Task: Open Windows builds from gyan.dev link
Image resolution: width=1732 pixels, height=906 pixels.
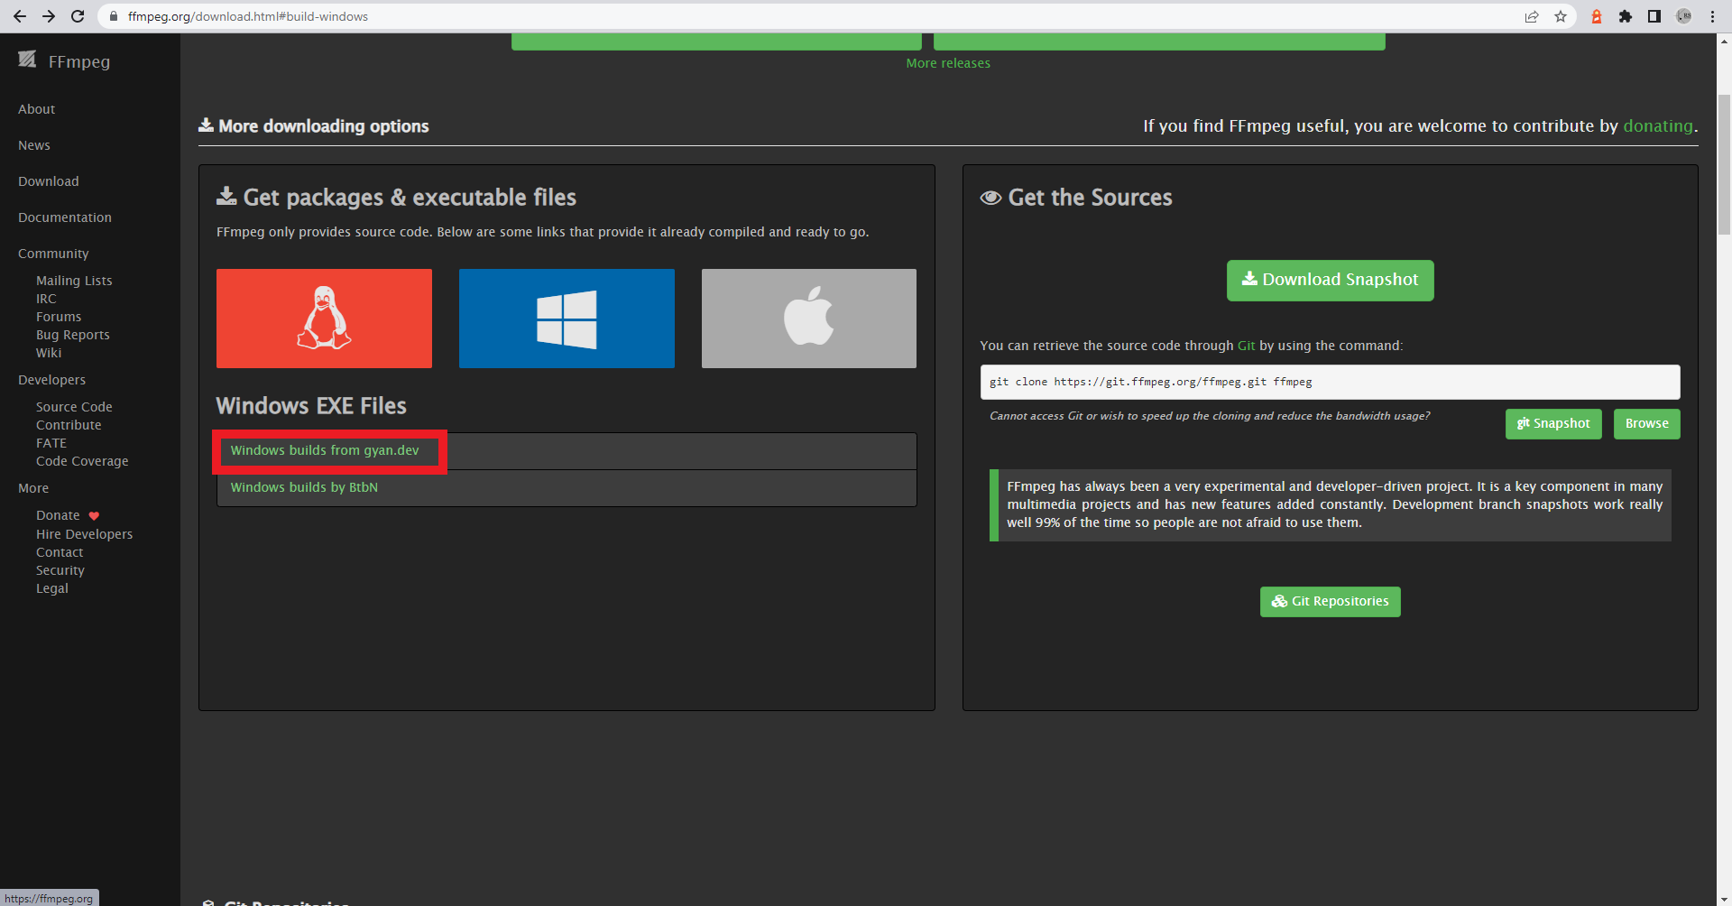Action: [325, 450]
